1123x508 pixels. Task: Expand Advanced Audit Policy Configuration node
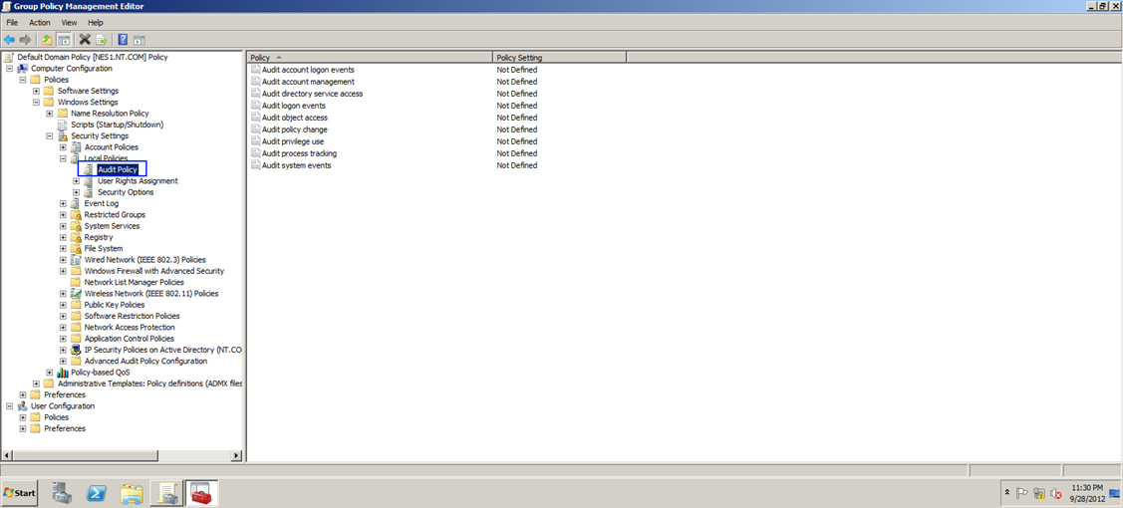(63, 361)
